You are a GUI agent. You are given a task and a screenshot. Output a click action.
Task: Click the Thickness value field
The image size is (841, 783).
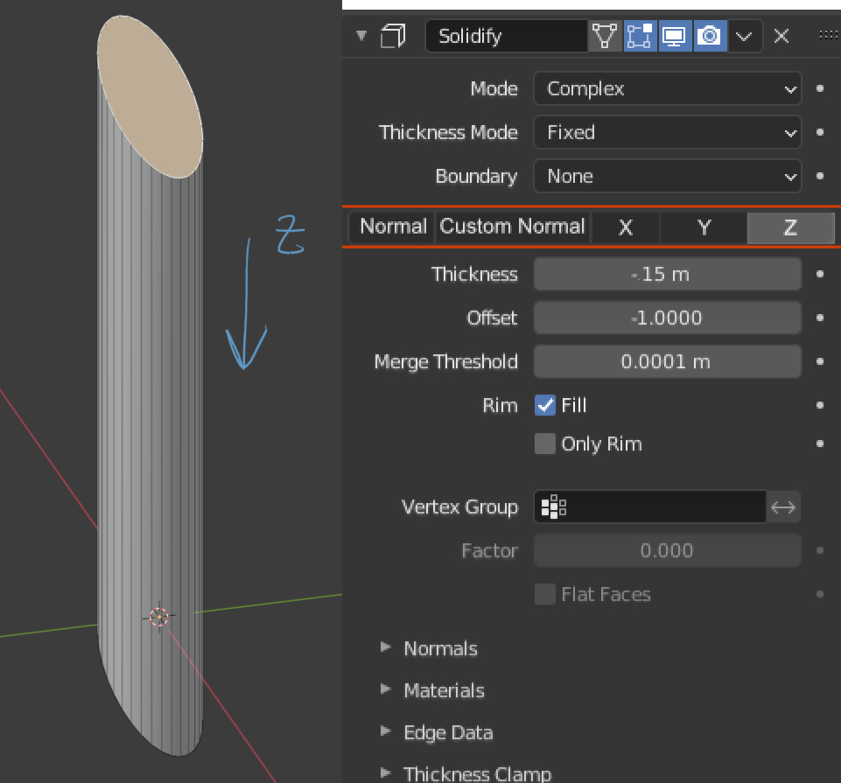tap(667, 274)
